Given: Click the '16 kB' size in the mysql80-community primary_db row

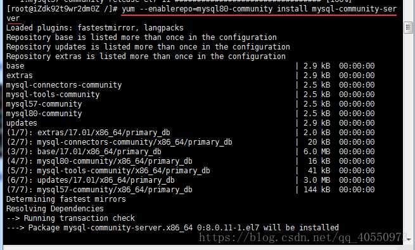Looking at the screenshot, I should [319, 161].
